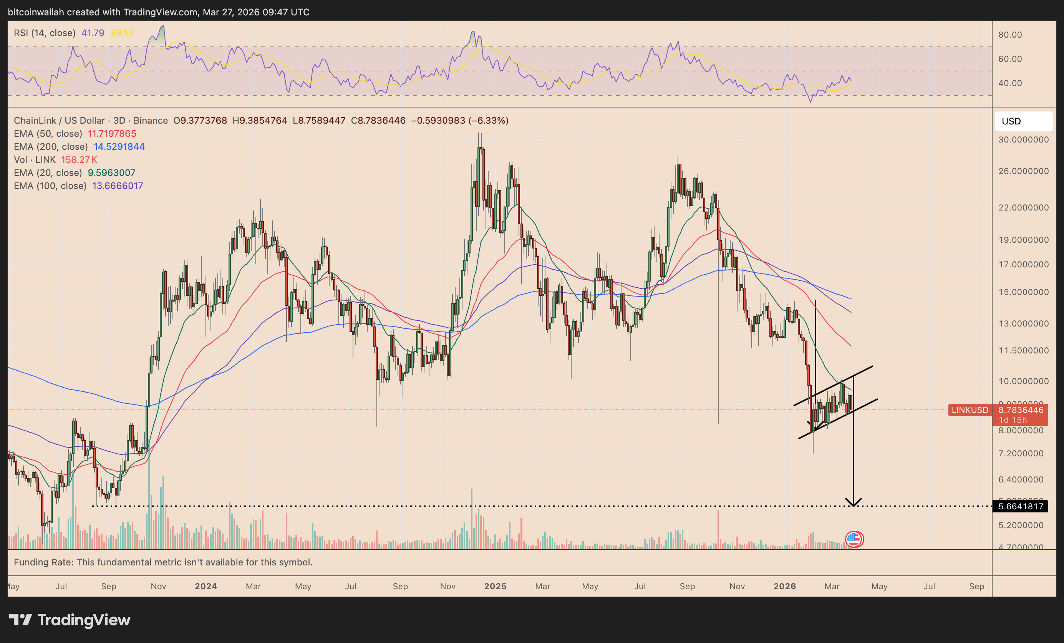Click the 2025 label on time axis

(495, 587)
